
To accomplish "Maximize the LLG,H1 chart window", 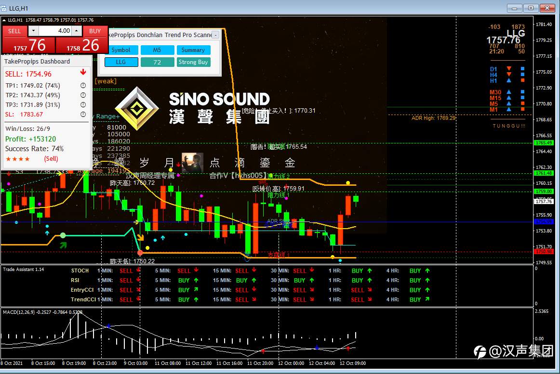I will pos(531,8).
